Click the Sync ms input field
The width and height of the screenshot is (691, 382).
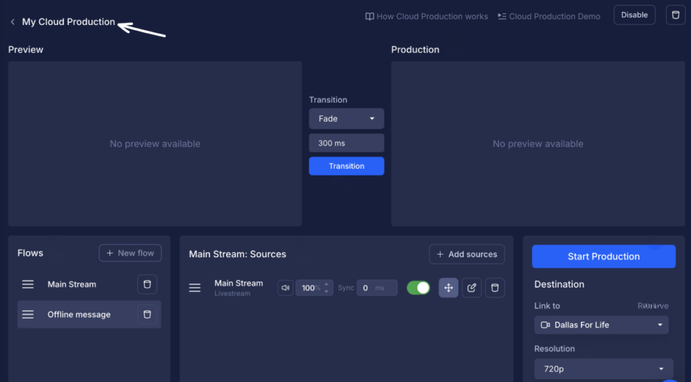[377, 288]
